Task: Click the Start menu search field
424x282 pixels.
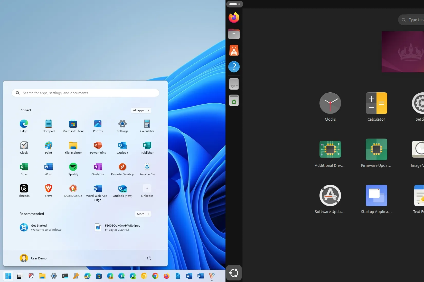Action: point(86,93)
